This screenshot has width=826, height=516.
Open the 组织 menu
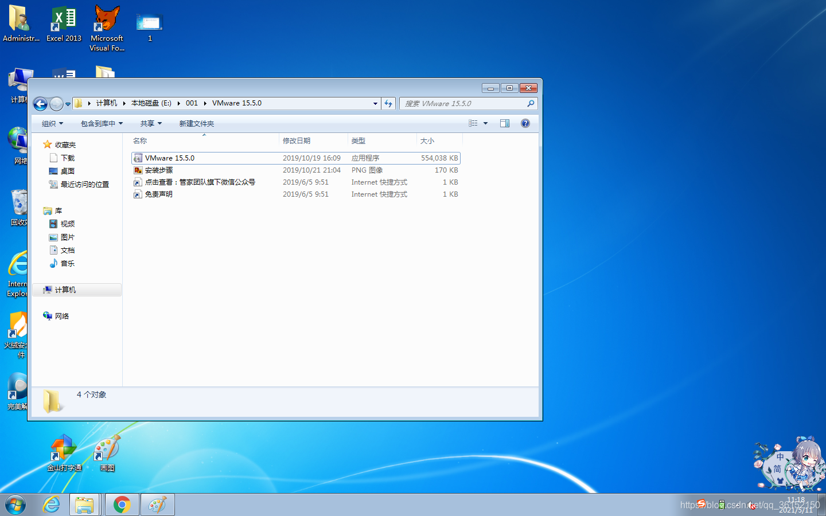click(52, 124)
